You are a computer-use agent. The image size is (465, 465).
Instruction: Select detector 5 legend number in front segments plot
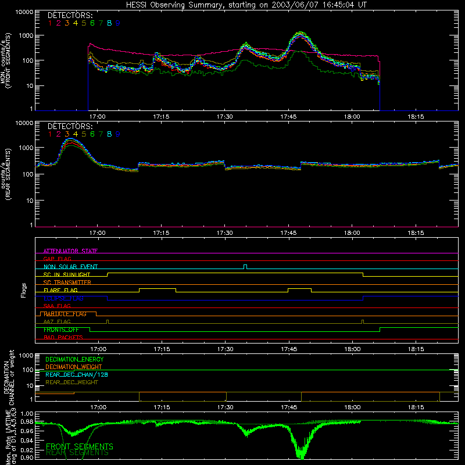[x=84, y=23]
